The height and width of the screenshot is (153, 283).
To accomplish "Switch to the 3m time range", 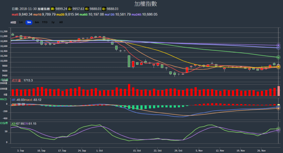I will point(29,22).
